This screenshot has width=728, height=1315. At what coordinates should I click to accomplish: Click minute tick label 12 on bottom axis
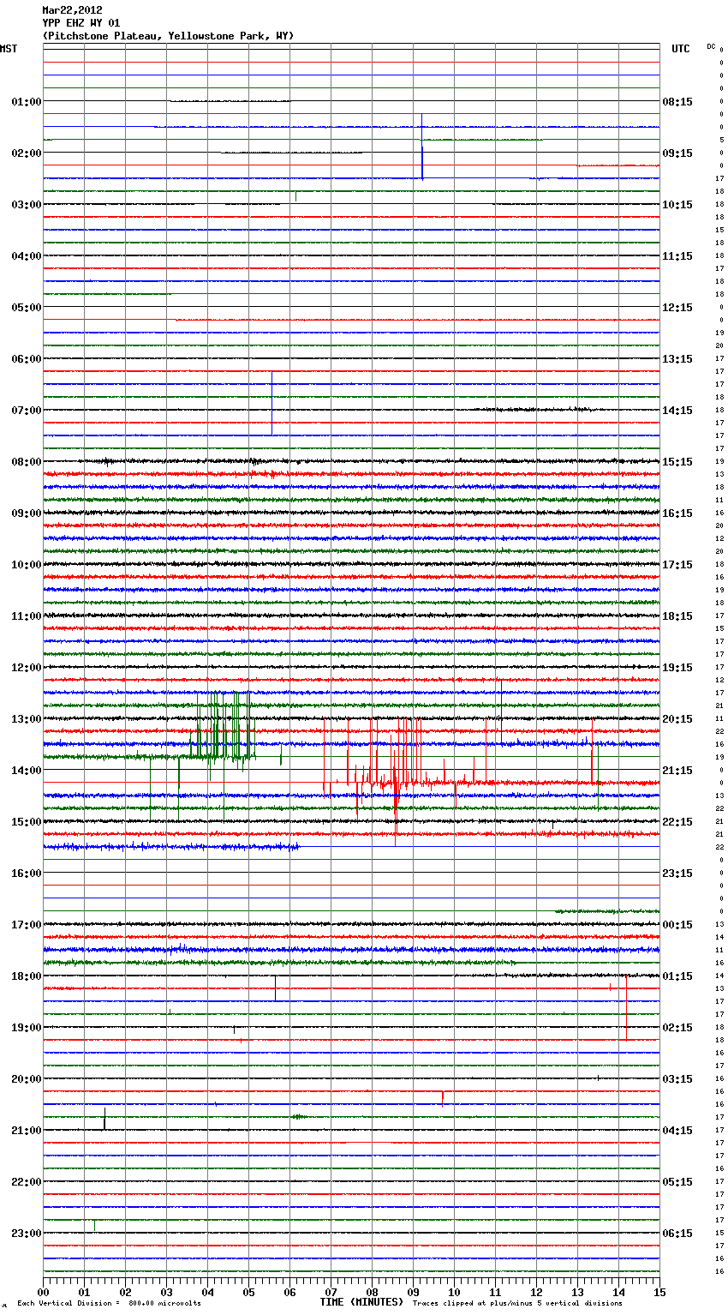click(x=536, y=1292)
